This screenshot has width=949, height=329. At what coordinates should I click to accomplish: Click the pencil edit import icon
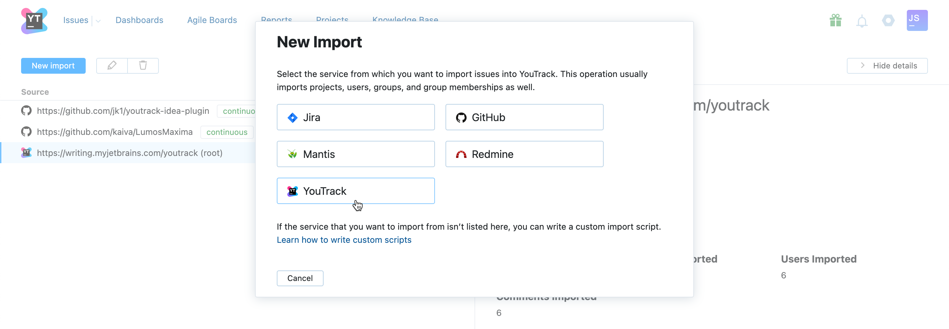[x=112, y=66]
